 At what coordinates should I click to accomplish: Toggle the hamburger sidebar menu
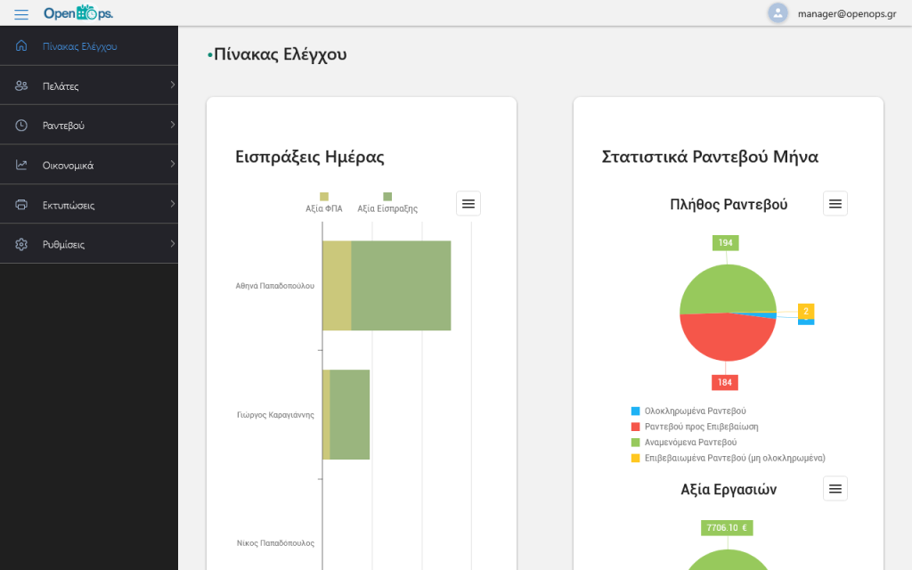(21, 14)
